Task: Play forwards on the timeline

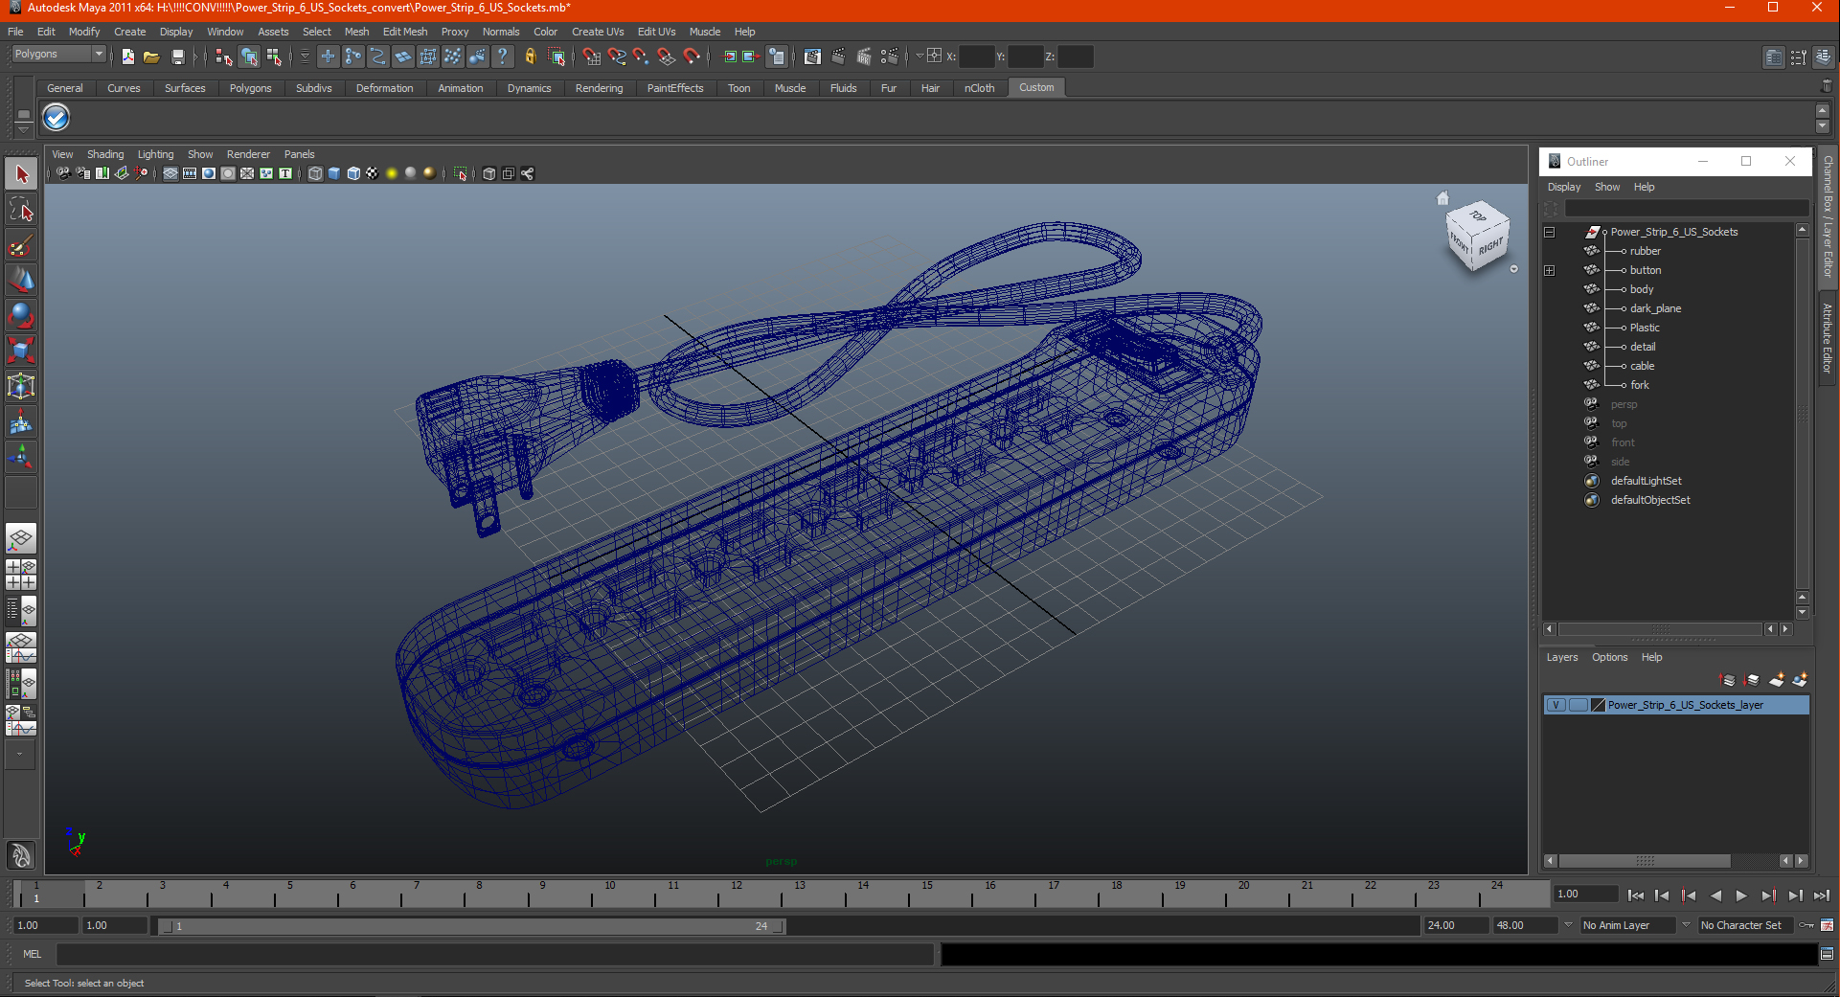Action: click(x=1741, y=895)
